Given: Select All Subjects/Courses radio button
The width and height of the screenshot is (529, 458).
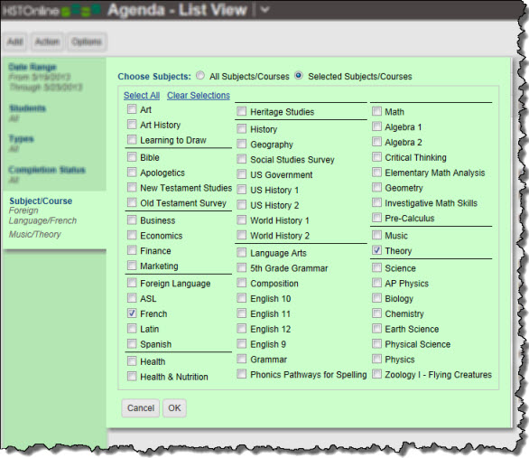Looking at the screenshot, I should pyautogui.click(x=200, y=75).
